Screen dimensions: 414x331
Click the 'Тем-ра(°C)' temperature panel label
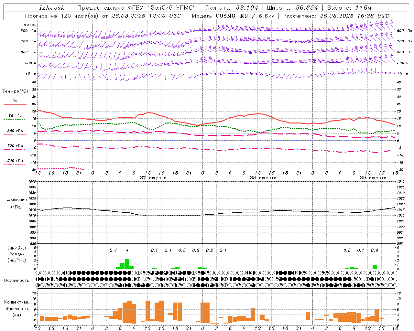(15, 91)
